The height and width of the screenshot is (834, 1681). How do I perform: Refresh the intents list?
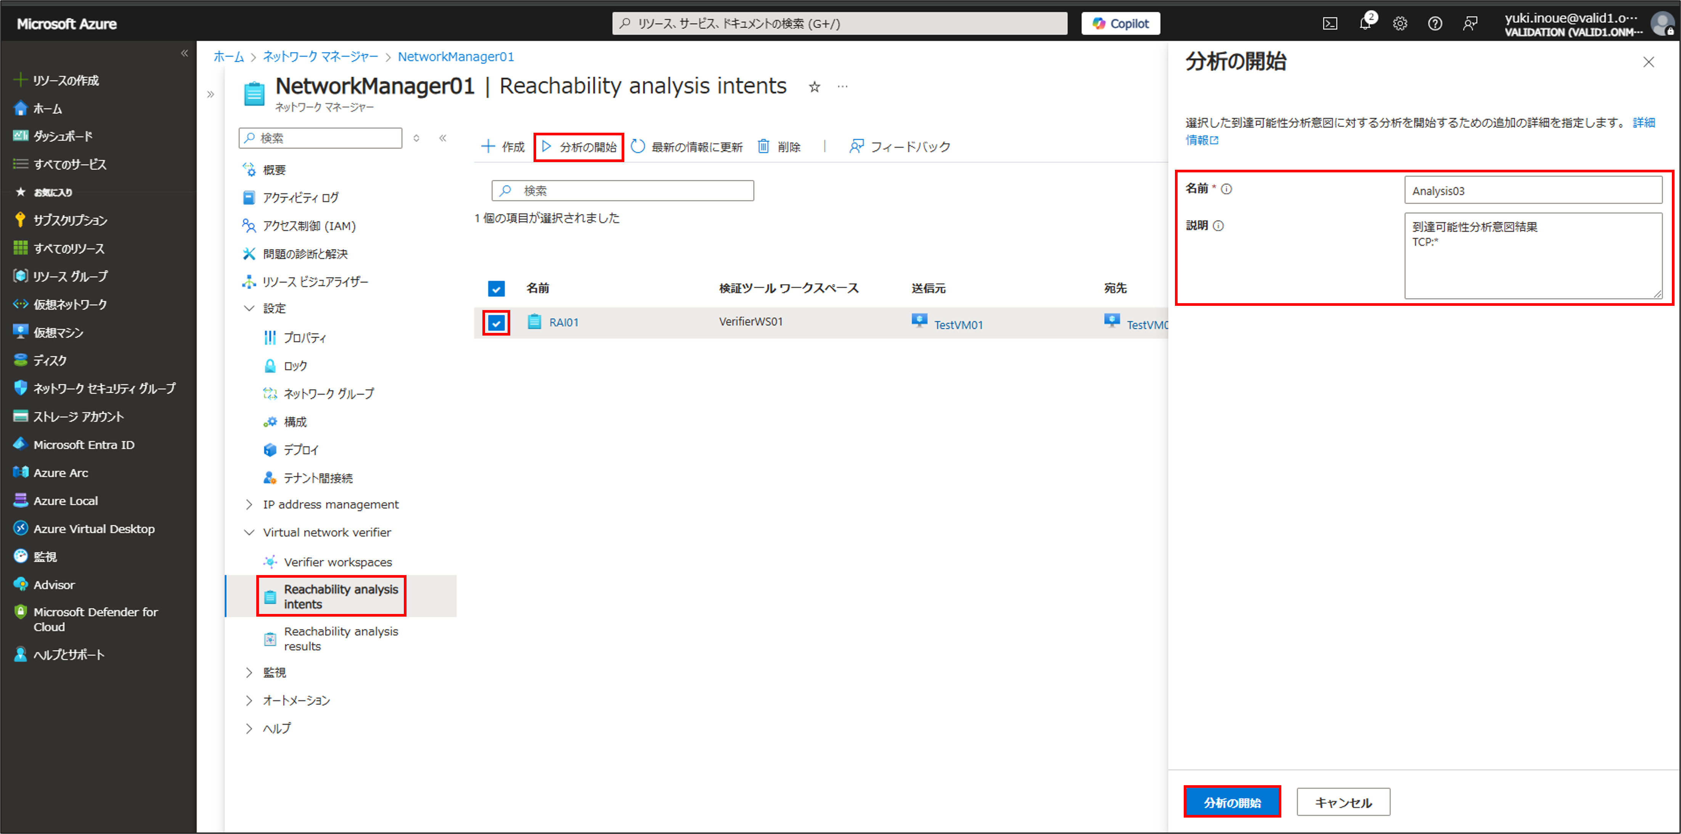click(x=686, y=147)
